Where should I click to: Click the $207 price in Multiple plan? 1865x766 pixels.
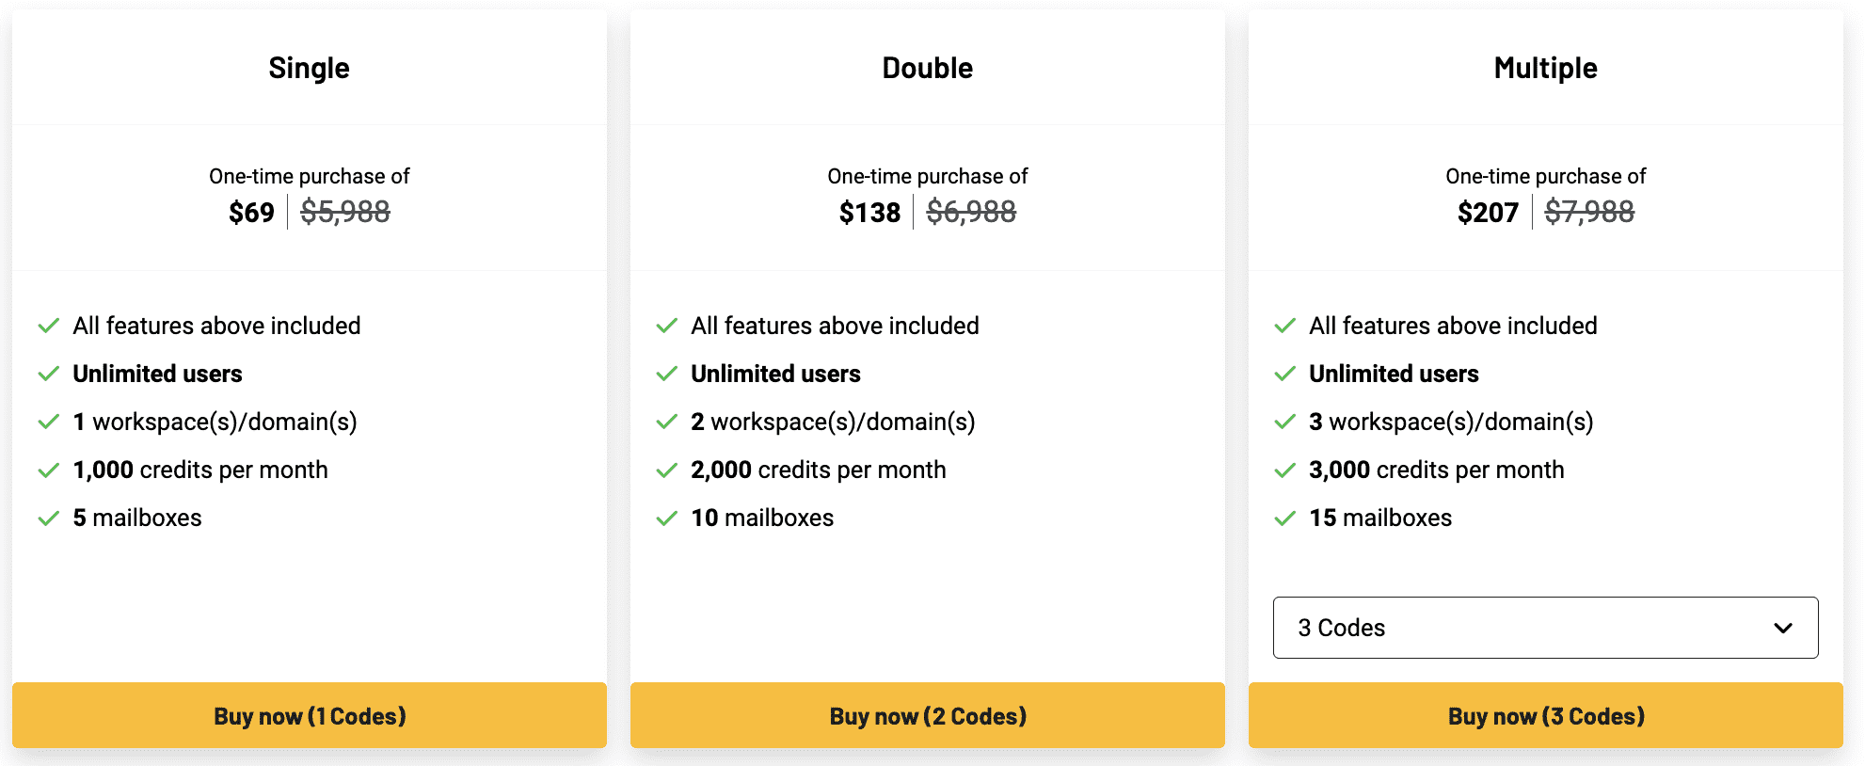tap(1488, 213)
